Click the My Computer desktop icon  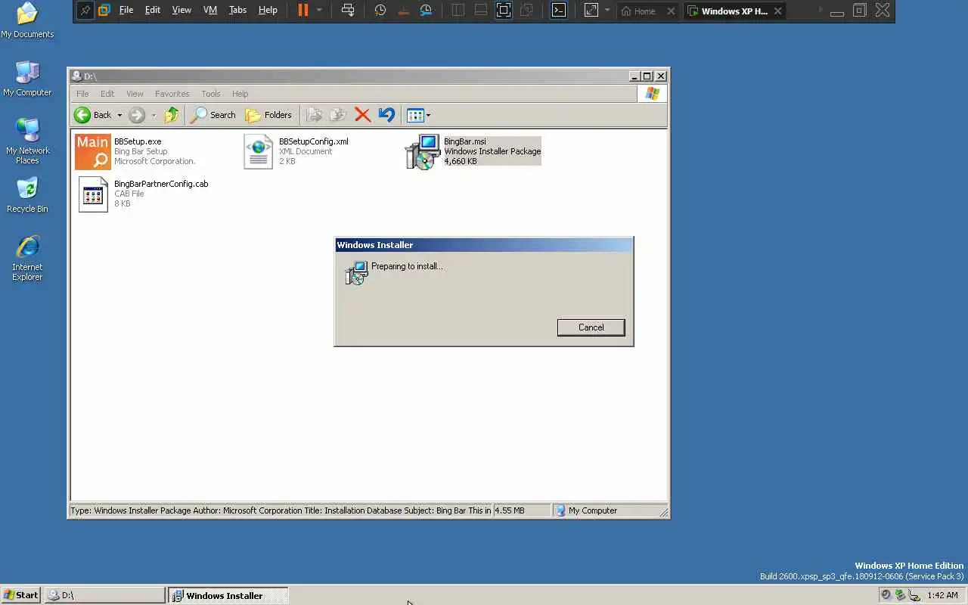pos(27,79)
